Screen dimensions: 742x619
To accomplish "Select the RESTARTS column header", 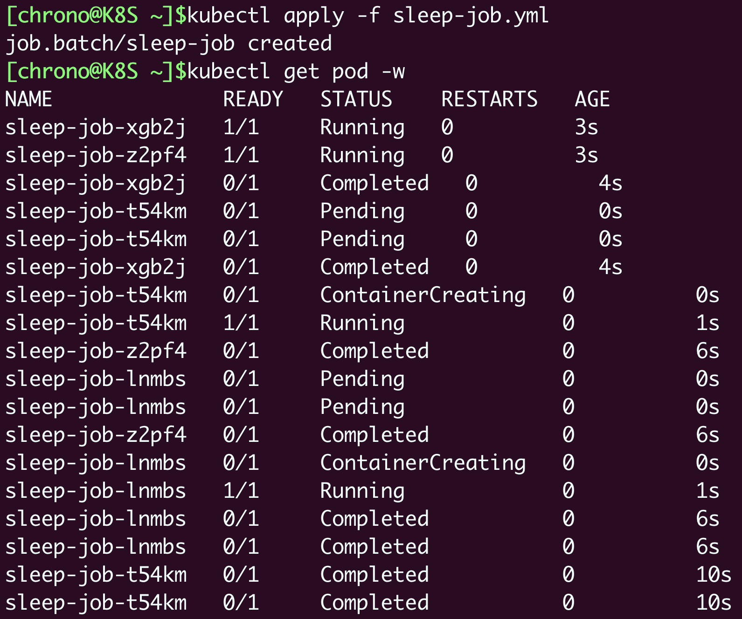I will pos(489,100).
